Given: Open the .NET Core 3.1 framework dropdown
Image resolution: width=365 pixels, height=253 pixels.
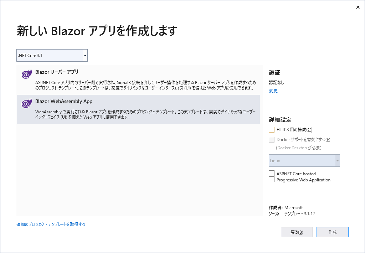Looking at the screenshot, I should click(52, 55).
